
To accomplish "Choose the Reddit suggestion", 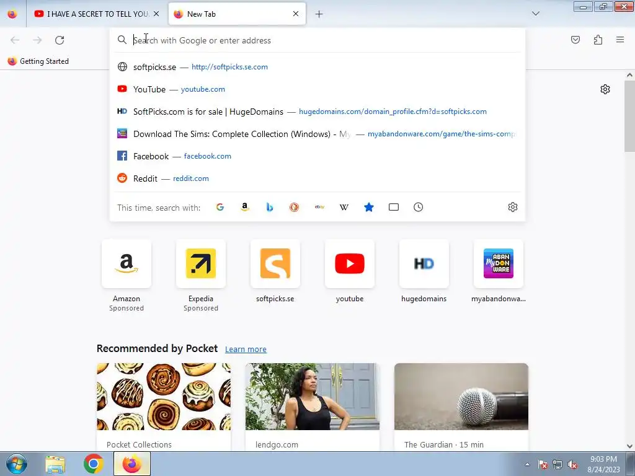I will (x=317, y=178).
